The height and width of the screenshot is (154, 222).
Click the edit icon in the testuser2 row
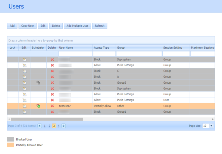click(25, 106)
